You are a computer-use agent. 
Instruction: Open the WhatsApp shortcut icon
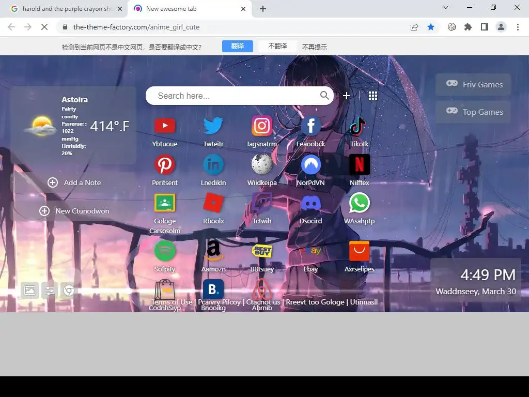point(360,203)
